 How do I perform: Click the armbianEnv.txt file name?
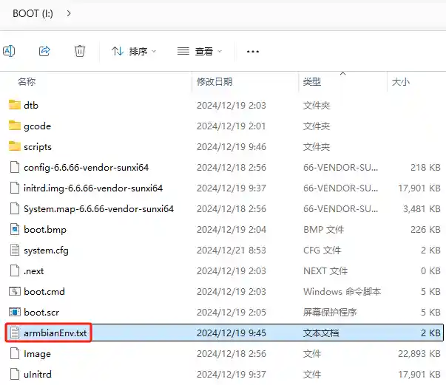click(55, 333)
